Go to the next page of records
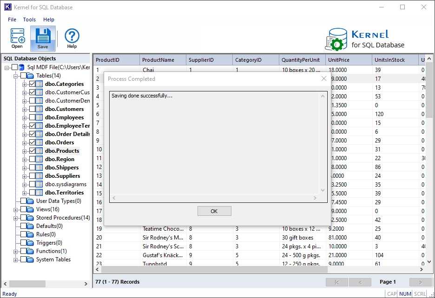Image resolution: width=435 pixels, height=298 pixels. pyautogui.click(x=421, y=282)
